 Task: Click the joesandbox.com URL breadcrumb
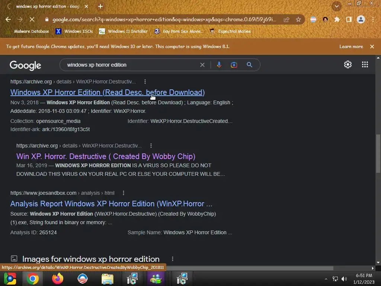pos(62,193)
